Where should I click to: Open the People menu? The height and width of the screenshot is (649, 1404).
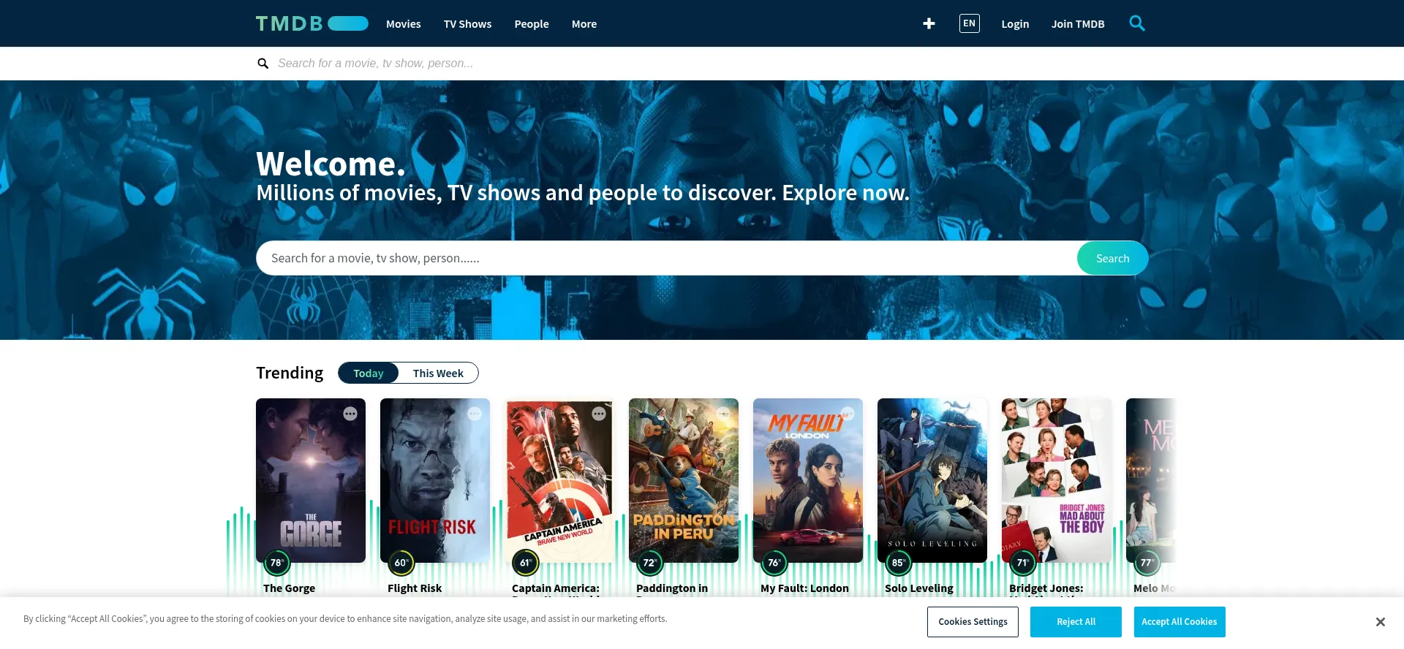click(532, 23)
